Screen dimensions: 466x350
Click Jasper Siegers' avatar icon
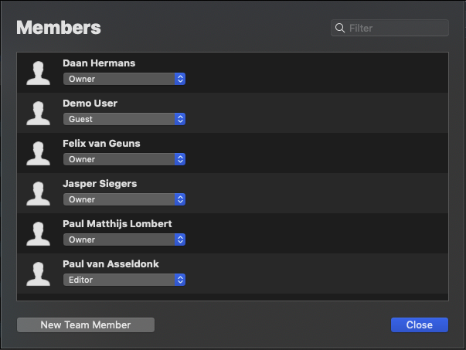pos(39,193)
